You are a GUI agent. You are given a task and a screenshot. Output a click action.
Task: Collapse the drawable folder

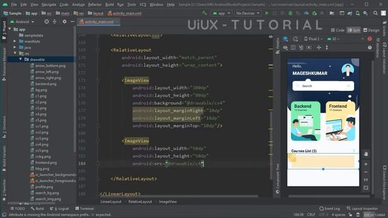click(21, 59)
